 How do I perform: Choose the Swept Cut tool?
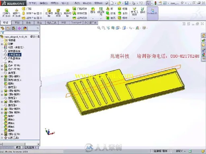pyautogui.click(x=80, y=9)
